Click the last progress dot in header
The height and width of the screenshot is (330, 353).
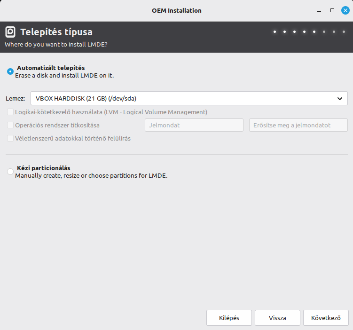344,32
